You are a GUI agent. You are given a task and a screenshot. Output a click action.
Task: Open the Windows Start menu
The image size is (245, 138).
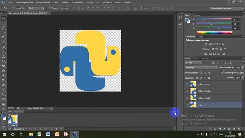(x=4, y=134)
